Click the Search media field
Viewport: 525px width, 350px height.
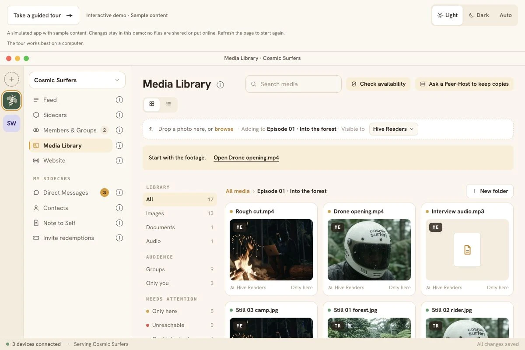(x=293, y=84)
